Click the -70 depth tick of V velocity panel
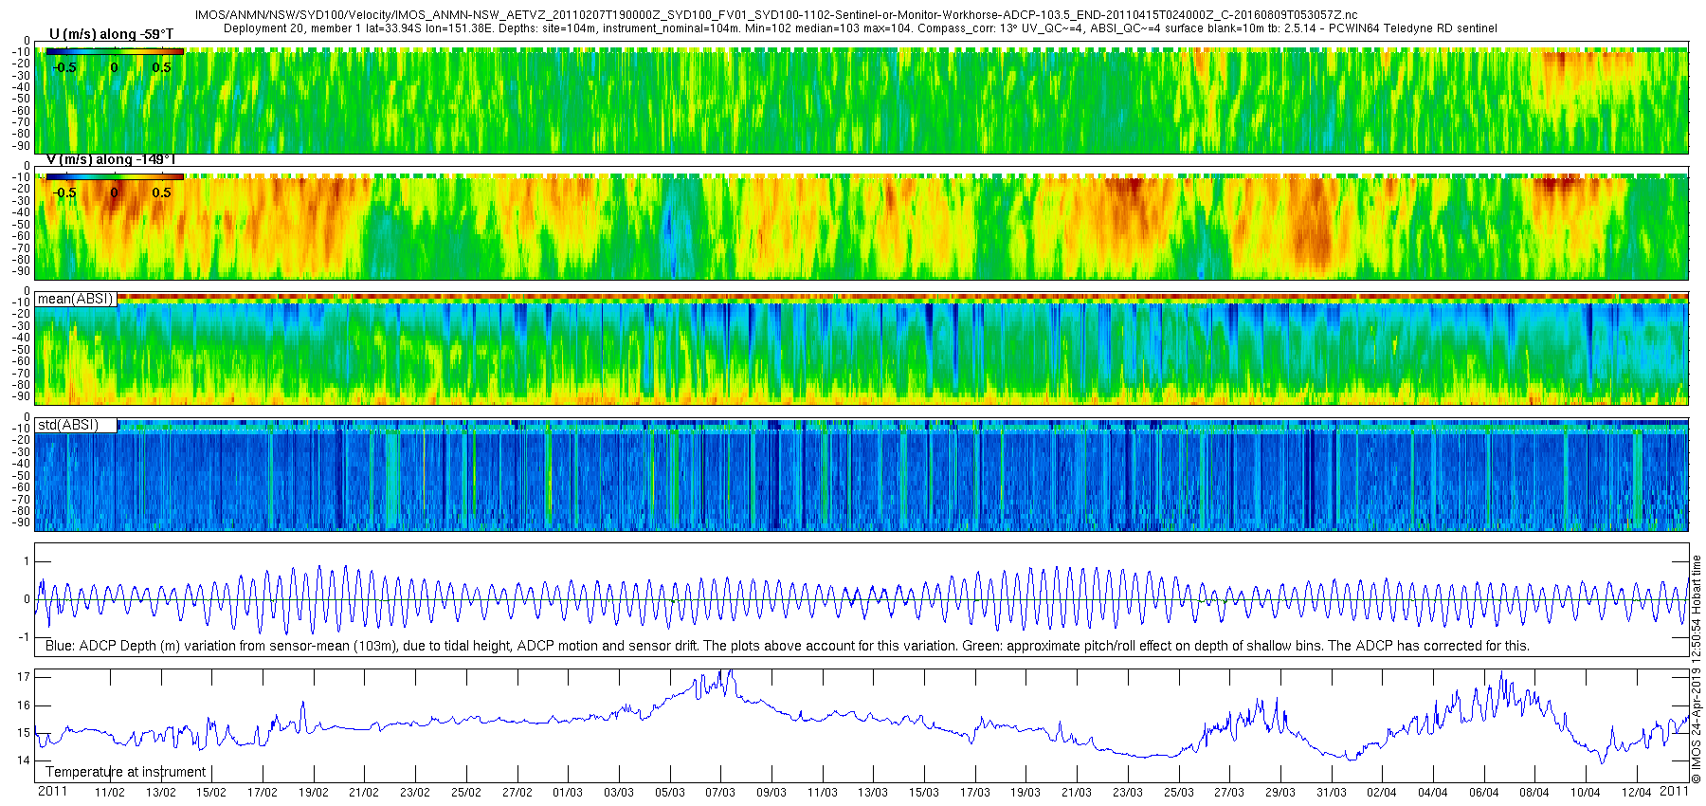This screenshot has width=1706, height=806. 20,247
